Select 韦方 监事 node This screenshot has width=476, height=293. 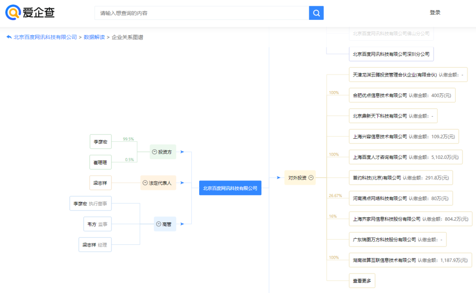coord(97,224)
